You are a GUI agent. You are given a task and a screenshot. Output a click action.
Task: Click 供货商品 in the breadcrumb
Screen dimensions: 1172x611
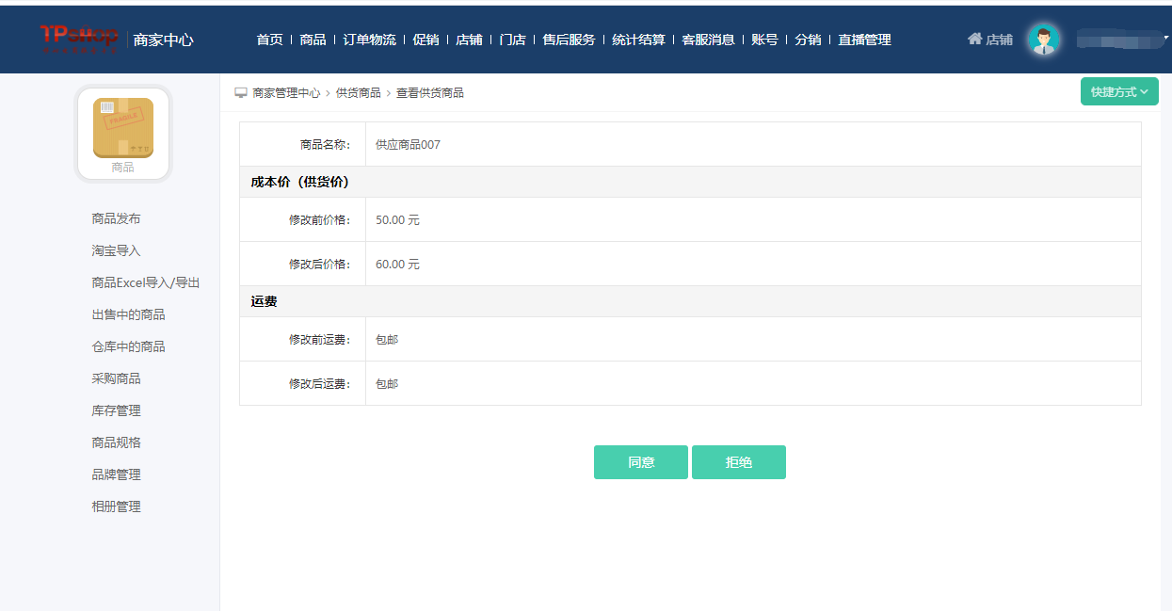pos(358,92)
